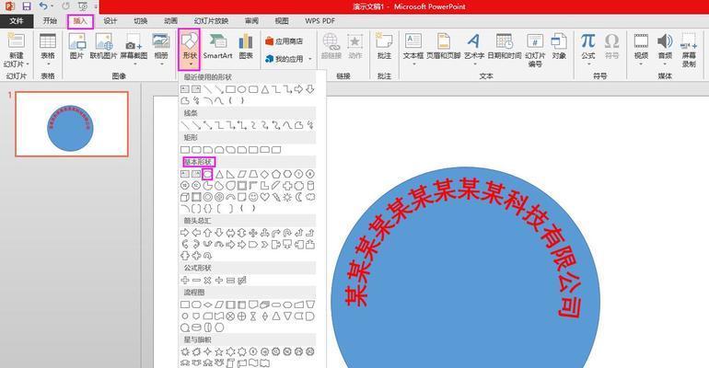
Task: Choose the cube basic shape
Action: click(184, 197)
